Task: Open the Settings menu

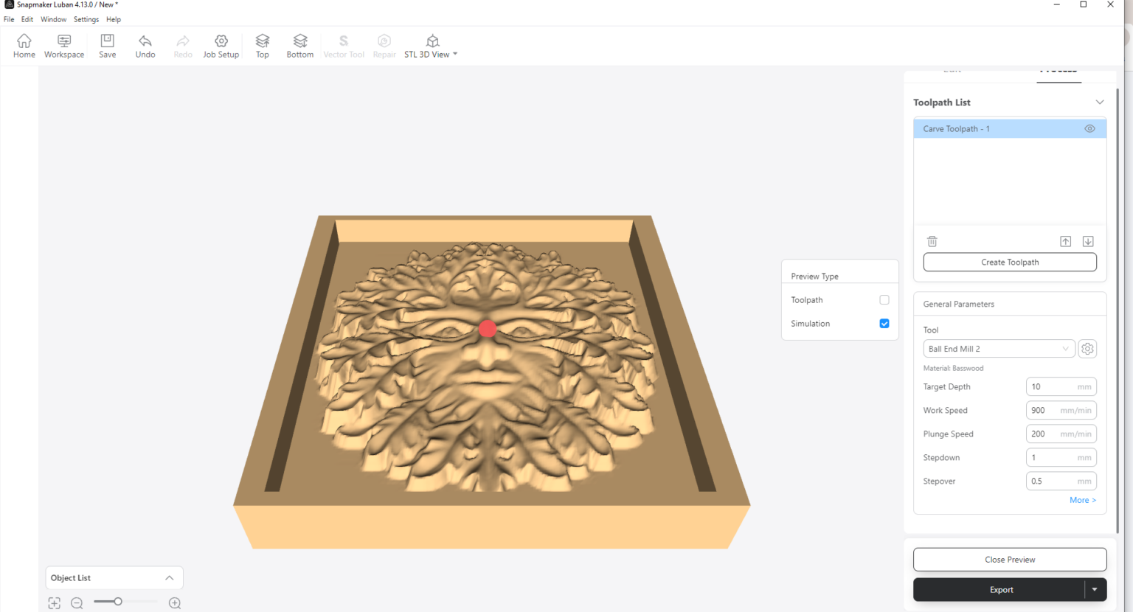Action: pos(86,19)
